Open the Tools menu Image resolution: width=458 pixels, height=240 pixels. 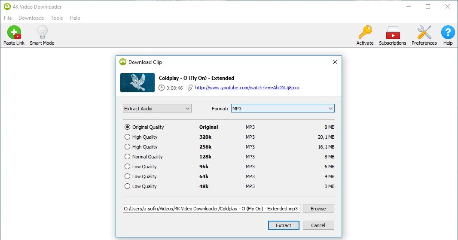tap(57, 18)
